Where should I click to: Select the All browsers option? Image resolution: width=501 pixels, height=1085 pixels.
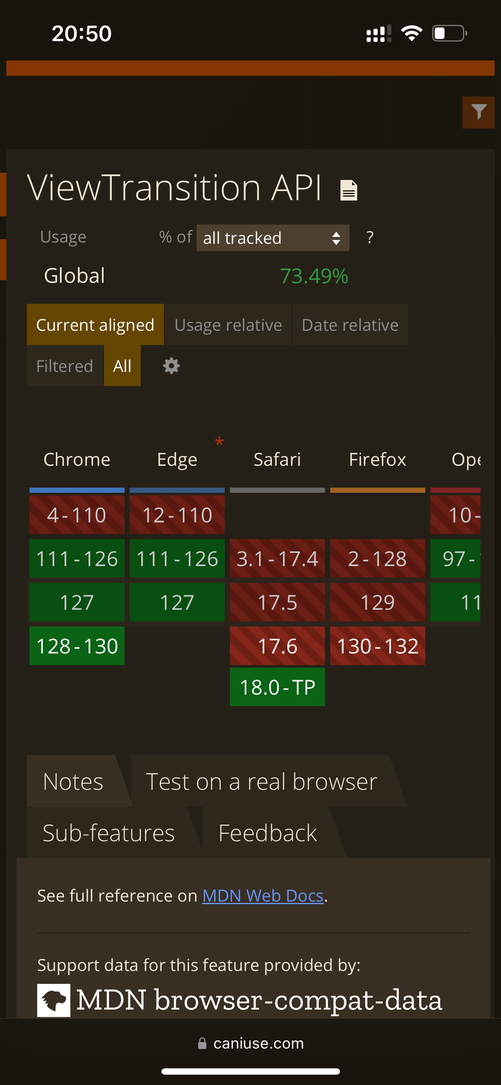122,366
